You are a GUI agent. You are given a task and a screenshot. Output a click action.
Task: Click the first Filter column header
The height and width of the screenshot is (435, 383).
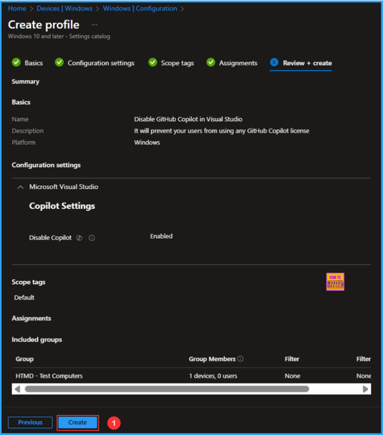pos(292,359)
